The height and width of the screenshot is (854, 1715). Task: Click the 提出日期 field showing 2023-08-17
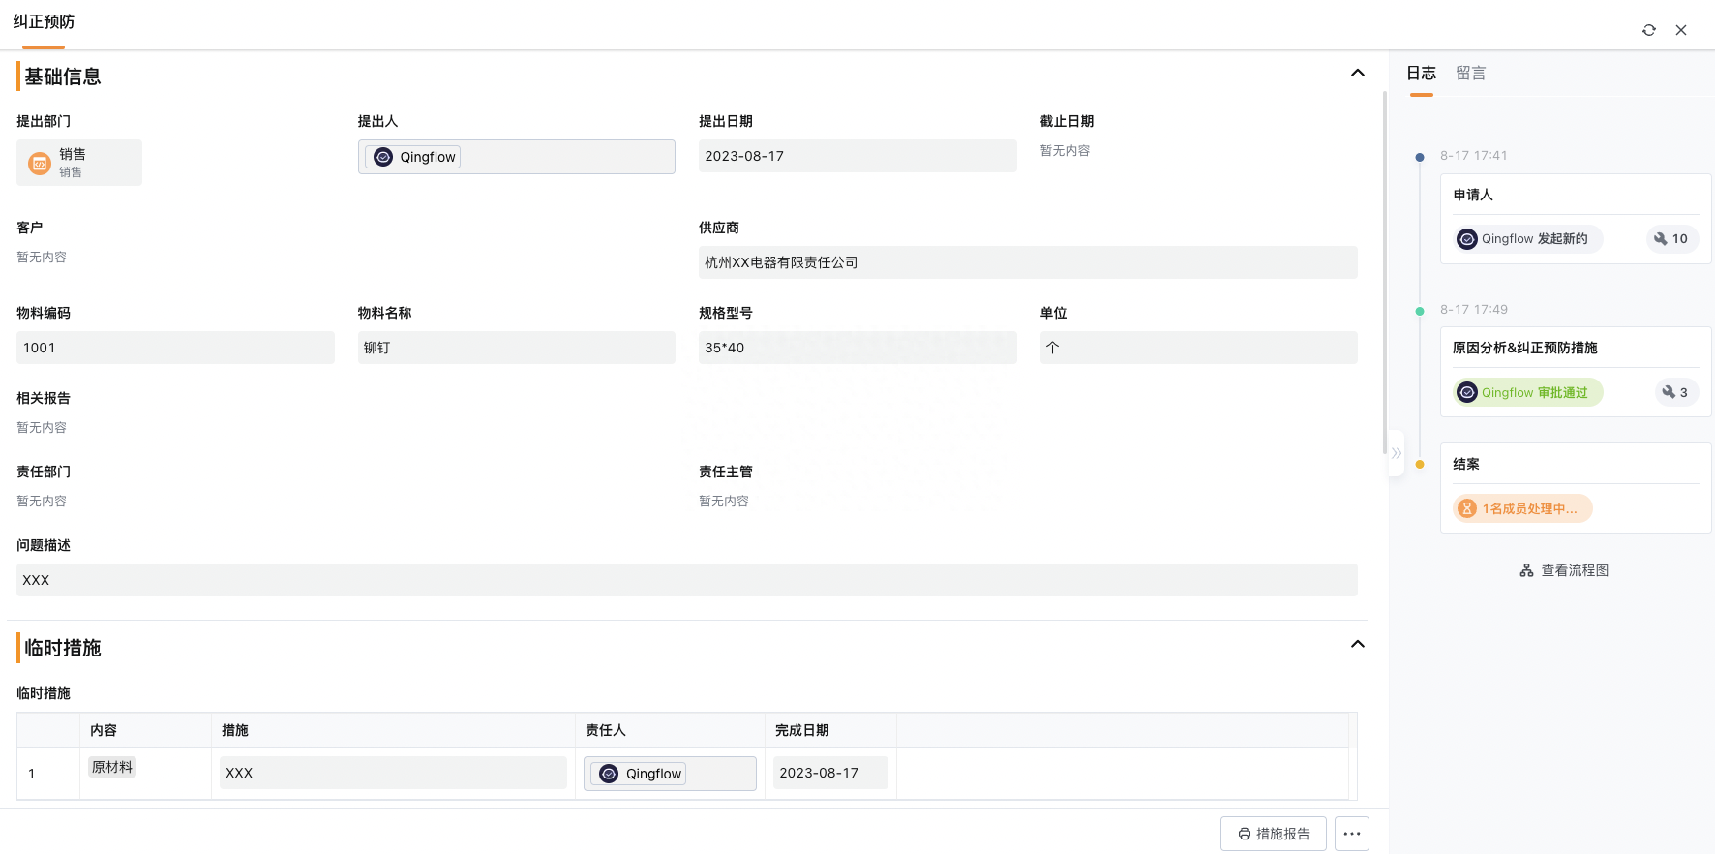pos(857,156)
